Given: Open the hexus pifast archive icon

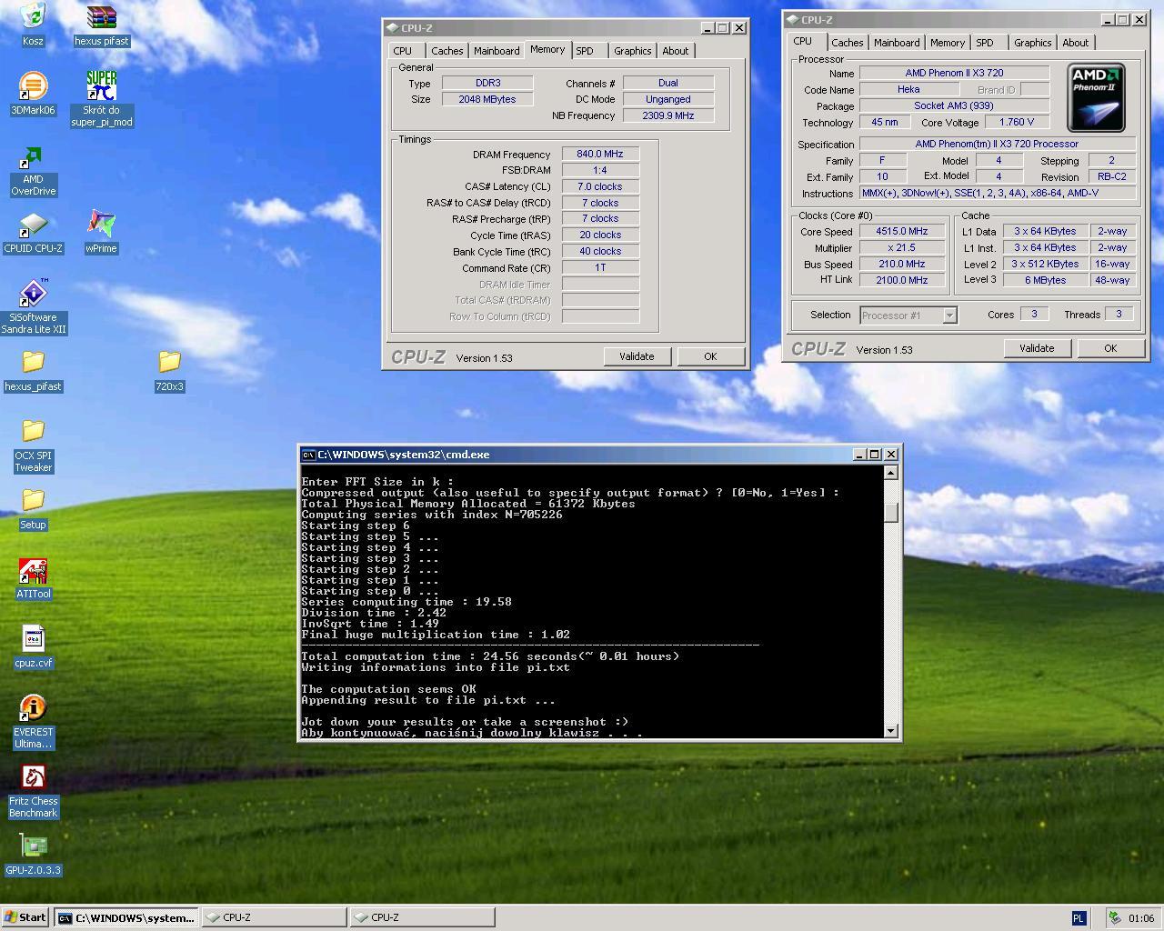Looking at the screenshot, I should click(x=102, y=16).
